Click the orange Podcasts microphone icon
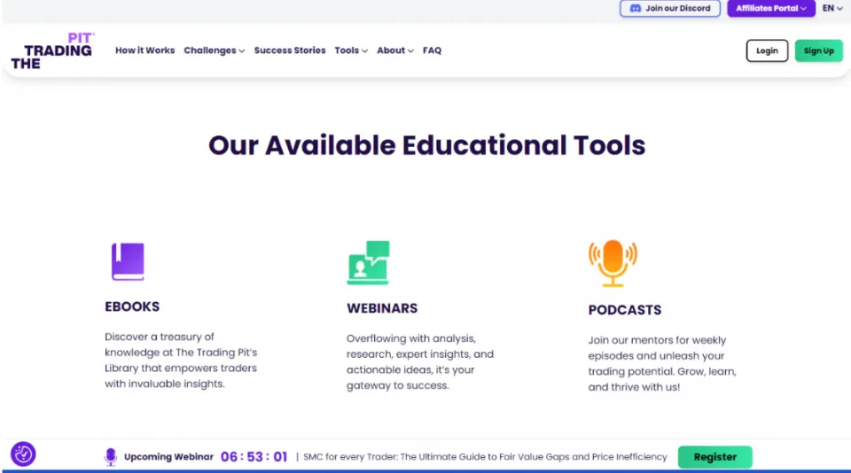Viewport: 851px width, 473px height. (613, 263)
